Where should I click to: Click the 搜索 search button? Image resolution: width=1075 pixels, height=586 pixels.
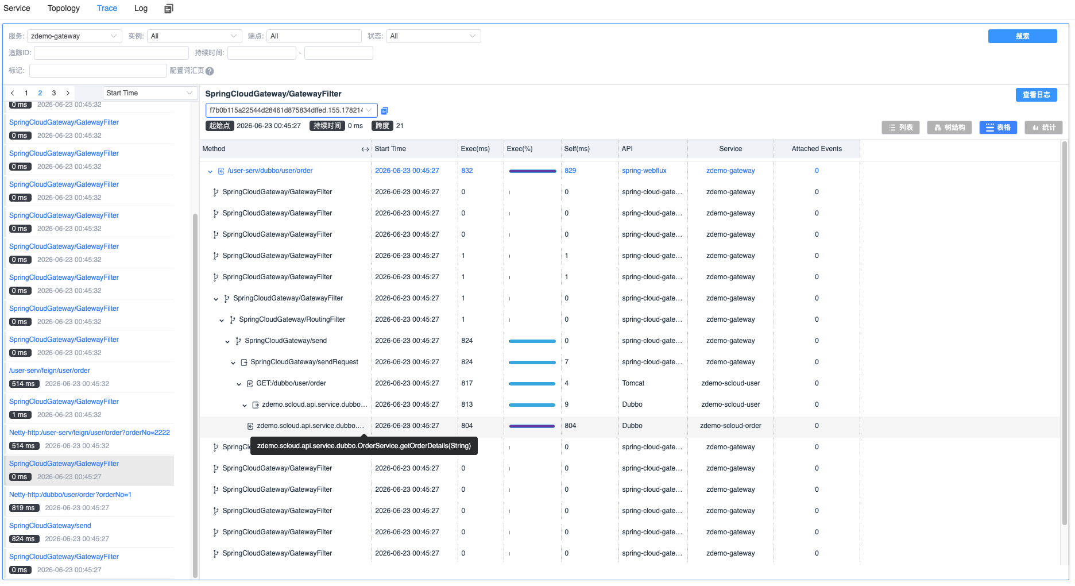[1022, 36]
